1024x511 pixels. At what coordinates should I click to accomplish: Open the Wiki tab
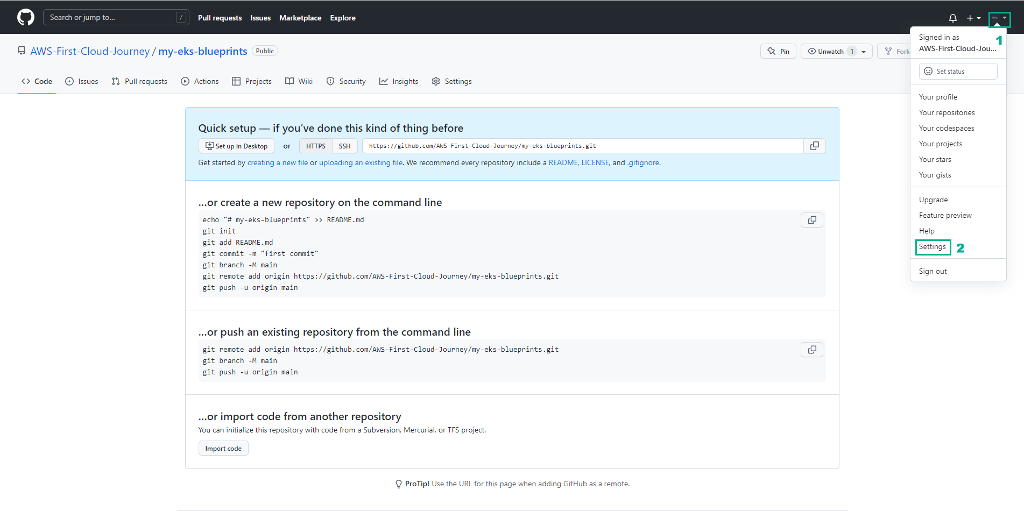point(299,81)
